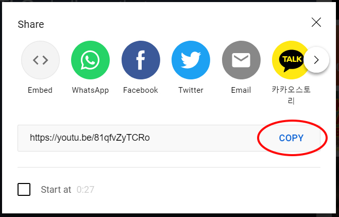Share to Facebook using its icon
The width and height of the screenshot is (339, 217).
141,60
